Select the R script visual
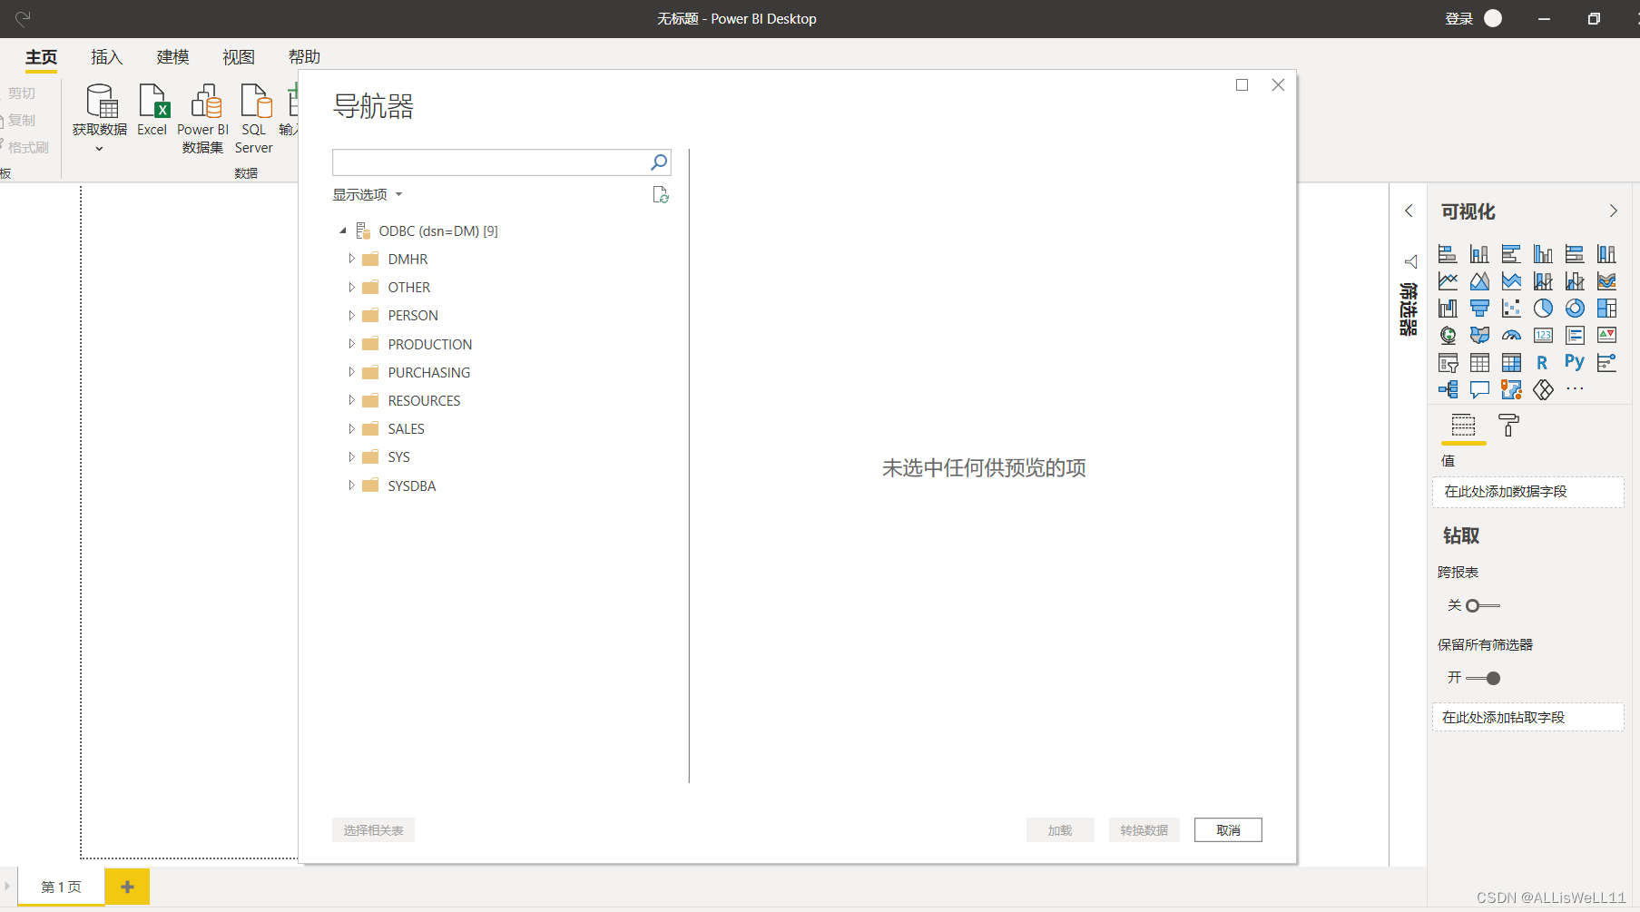Viewport: 1640px width, 912px height. click(1543, 363)
